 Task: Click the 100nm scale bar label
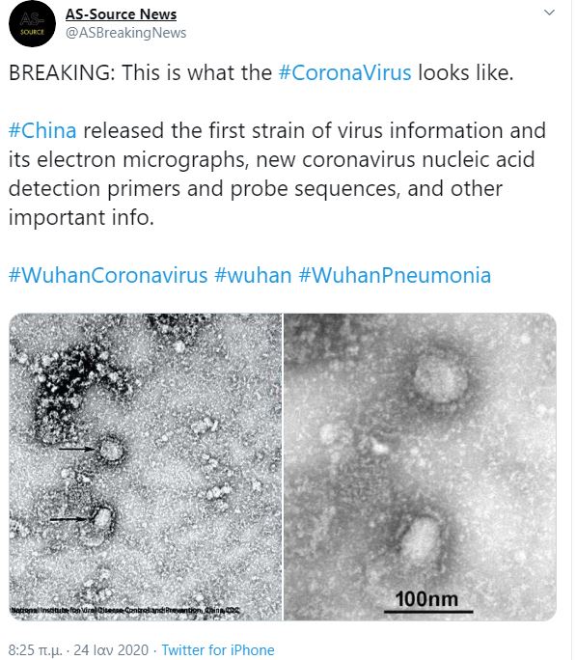(426, 599)
